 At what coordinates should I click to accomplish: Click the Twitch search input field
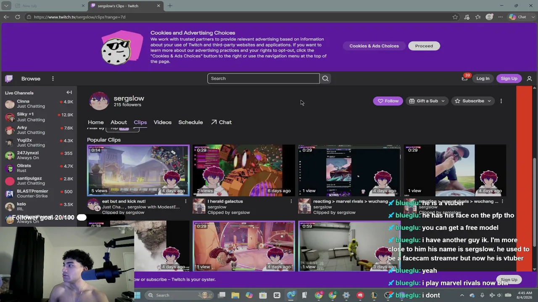(x=263, y=78)
